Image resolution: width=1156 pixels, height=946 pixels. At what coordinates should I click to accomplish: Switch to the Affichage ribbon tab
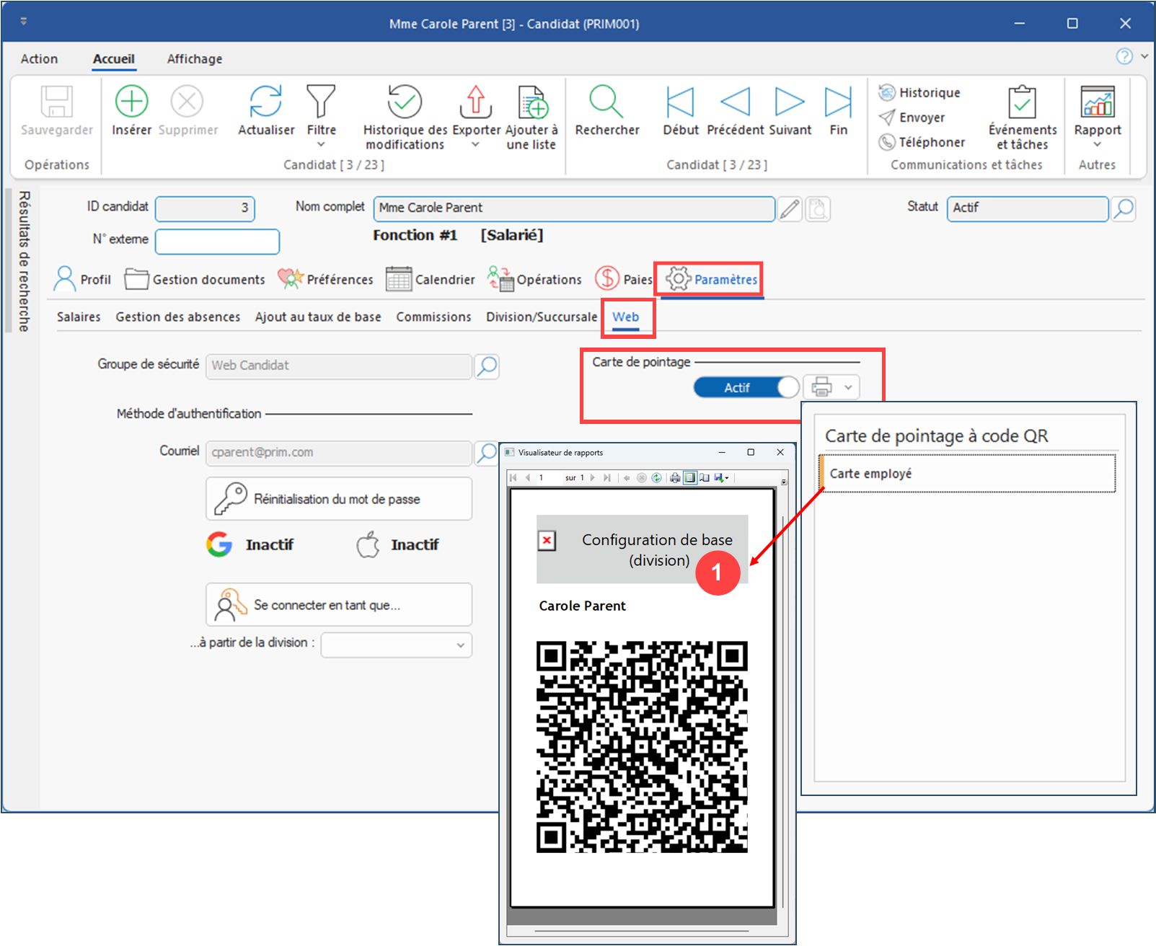tap(195, 59)
